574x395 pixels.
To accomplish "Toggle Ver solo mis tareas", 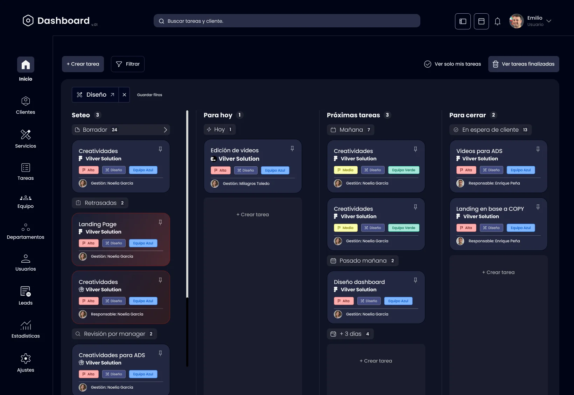I will [x=453, y=64].
